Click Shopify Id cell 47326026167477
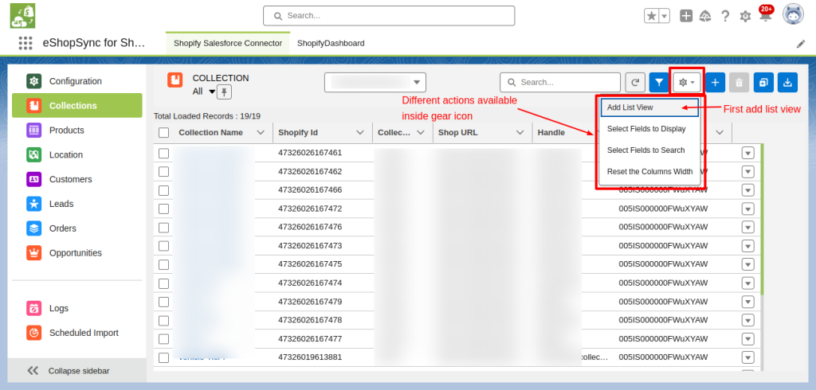This screenshot has height=390, width=816. click(x=310, y=338)
